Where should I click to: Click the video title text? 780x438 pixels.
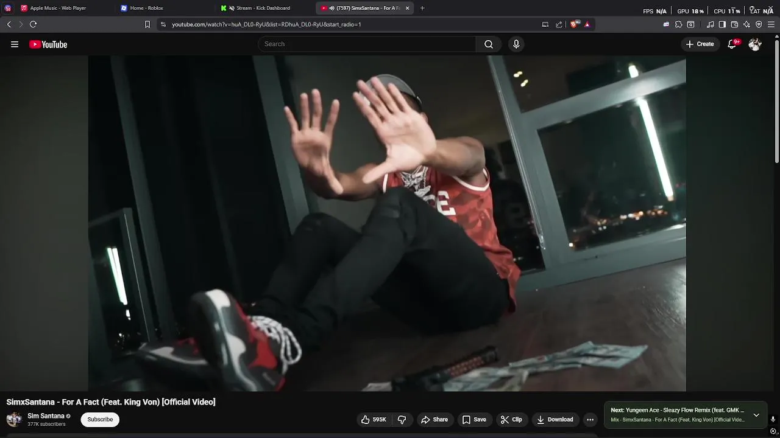(111, 402)
